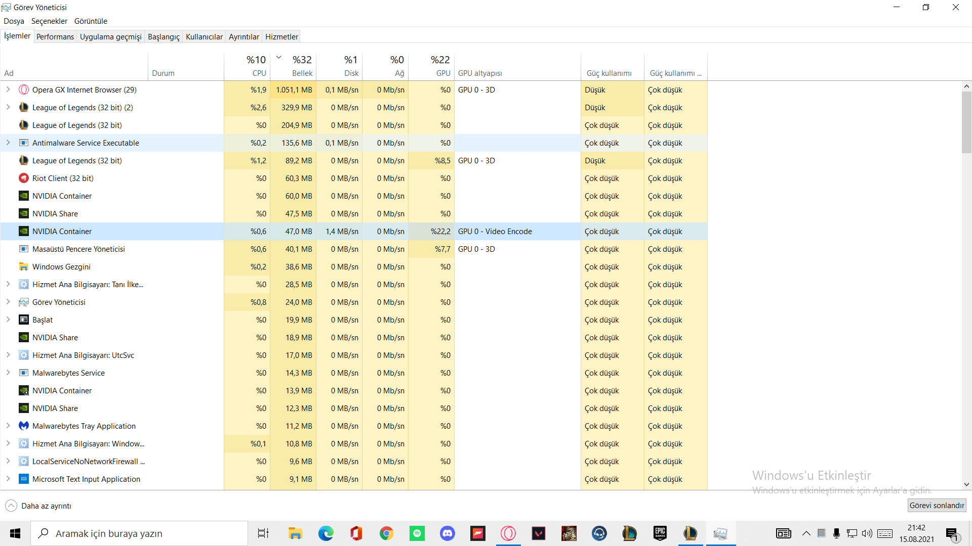Image resolution: width=972 pixels, height=546 pixels.
Task: Open Discord from the taskbar
Action: click(448, 533)
